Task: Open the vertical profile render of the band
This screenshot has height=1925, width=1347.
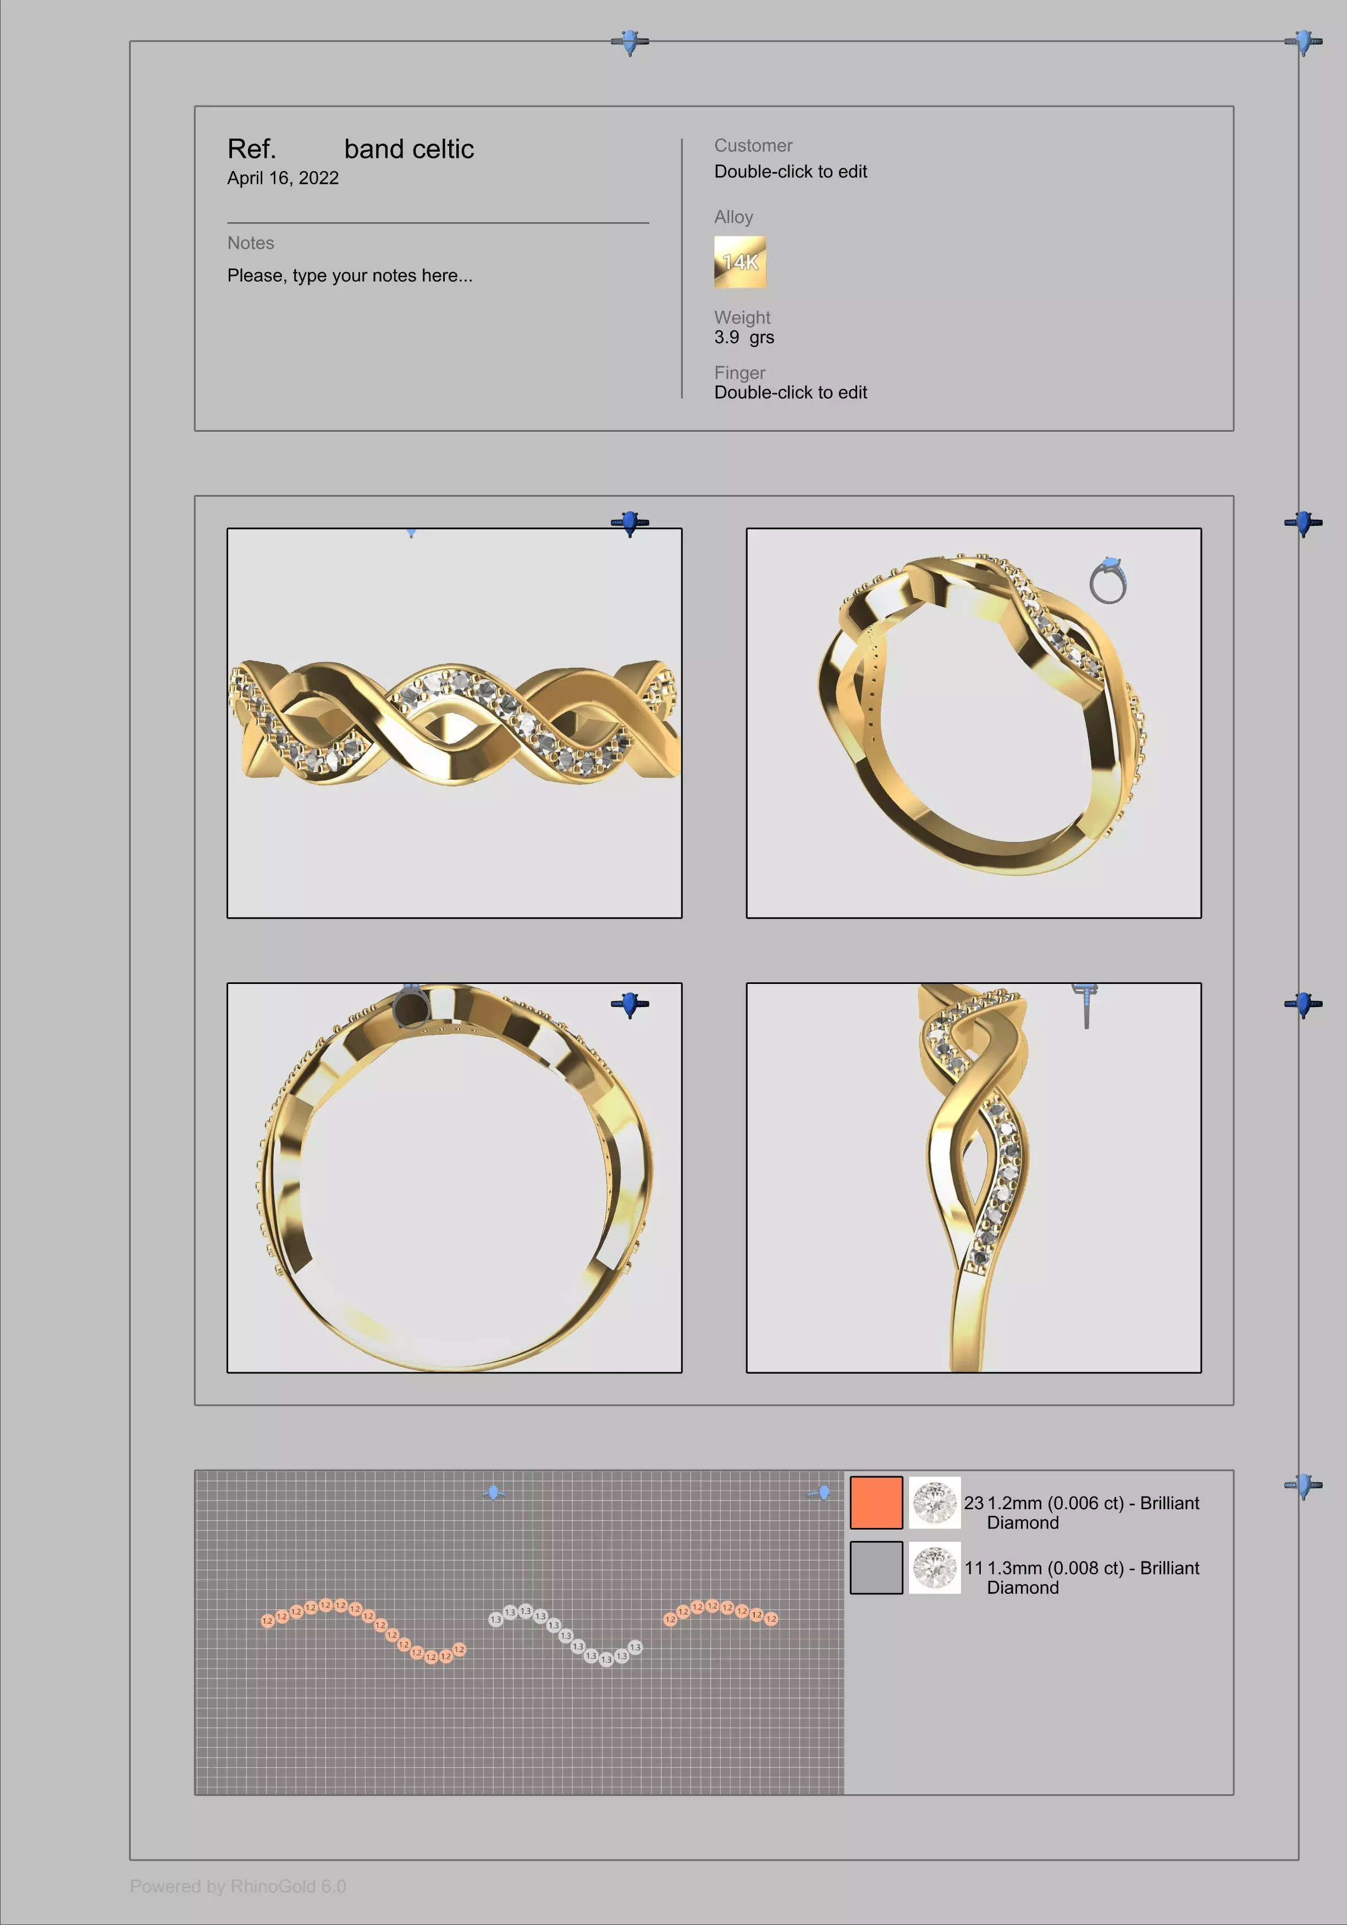Action: point(974,1177)
